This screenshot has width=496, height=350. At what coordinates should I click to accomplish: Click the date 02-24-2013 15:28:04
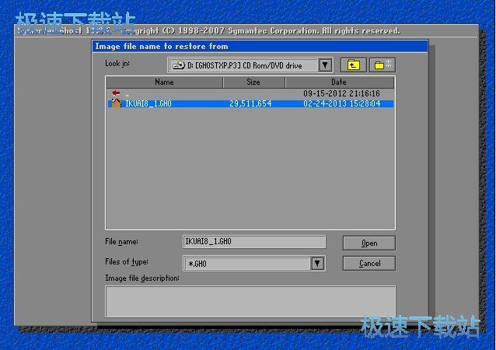click(341, 103)
